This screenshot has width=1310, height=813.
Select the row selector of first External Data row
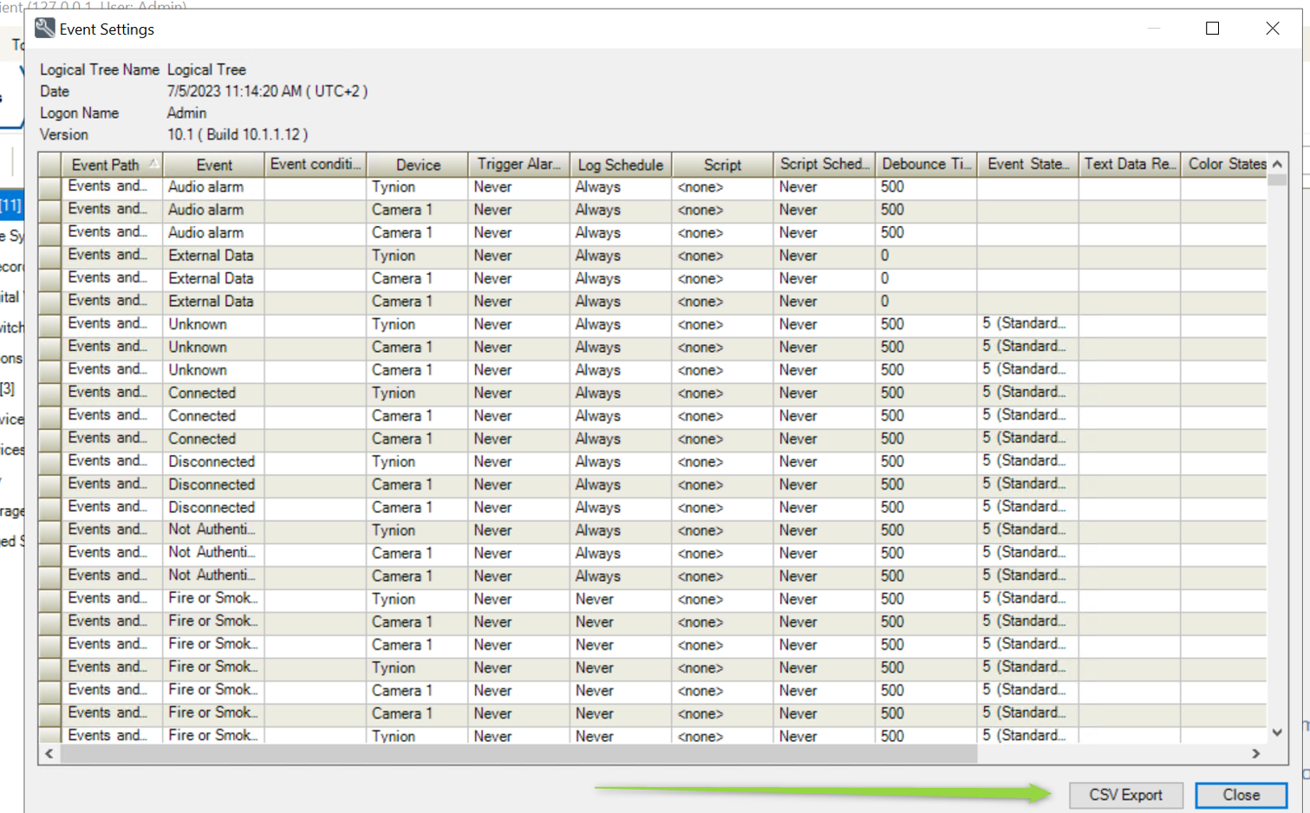click(x=49, y=256)
